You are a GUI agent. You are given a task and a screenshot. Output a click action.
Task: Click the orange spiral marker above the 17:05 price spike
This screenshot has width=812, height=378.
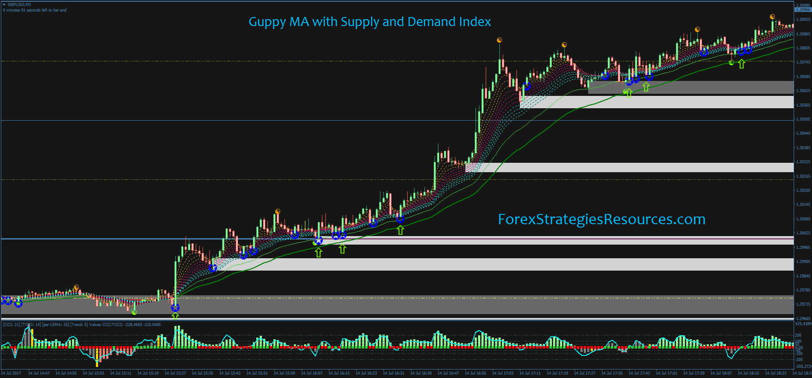click(499, 40)
